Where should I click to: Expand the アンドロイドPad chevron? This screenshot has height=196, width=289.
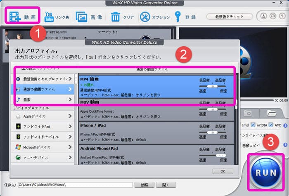[x=70, y=126]
